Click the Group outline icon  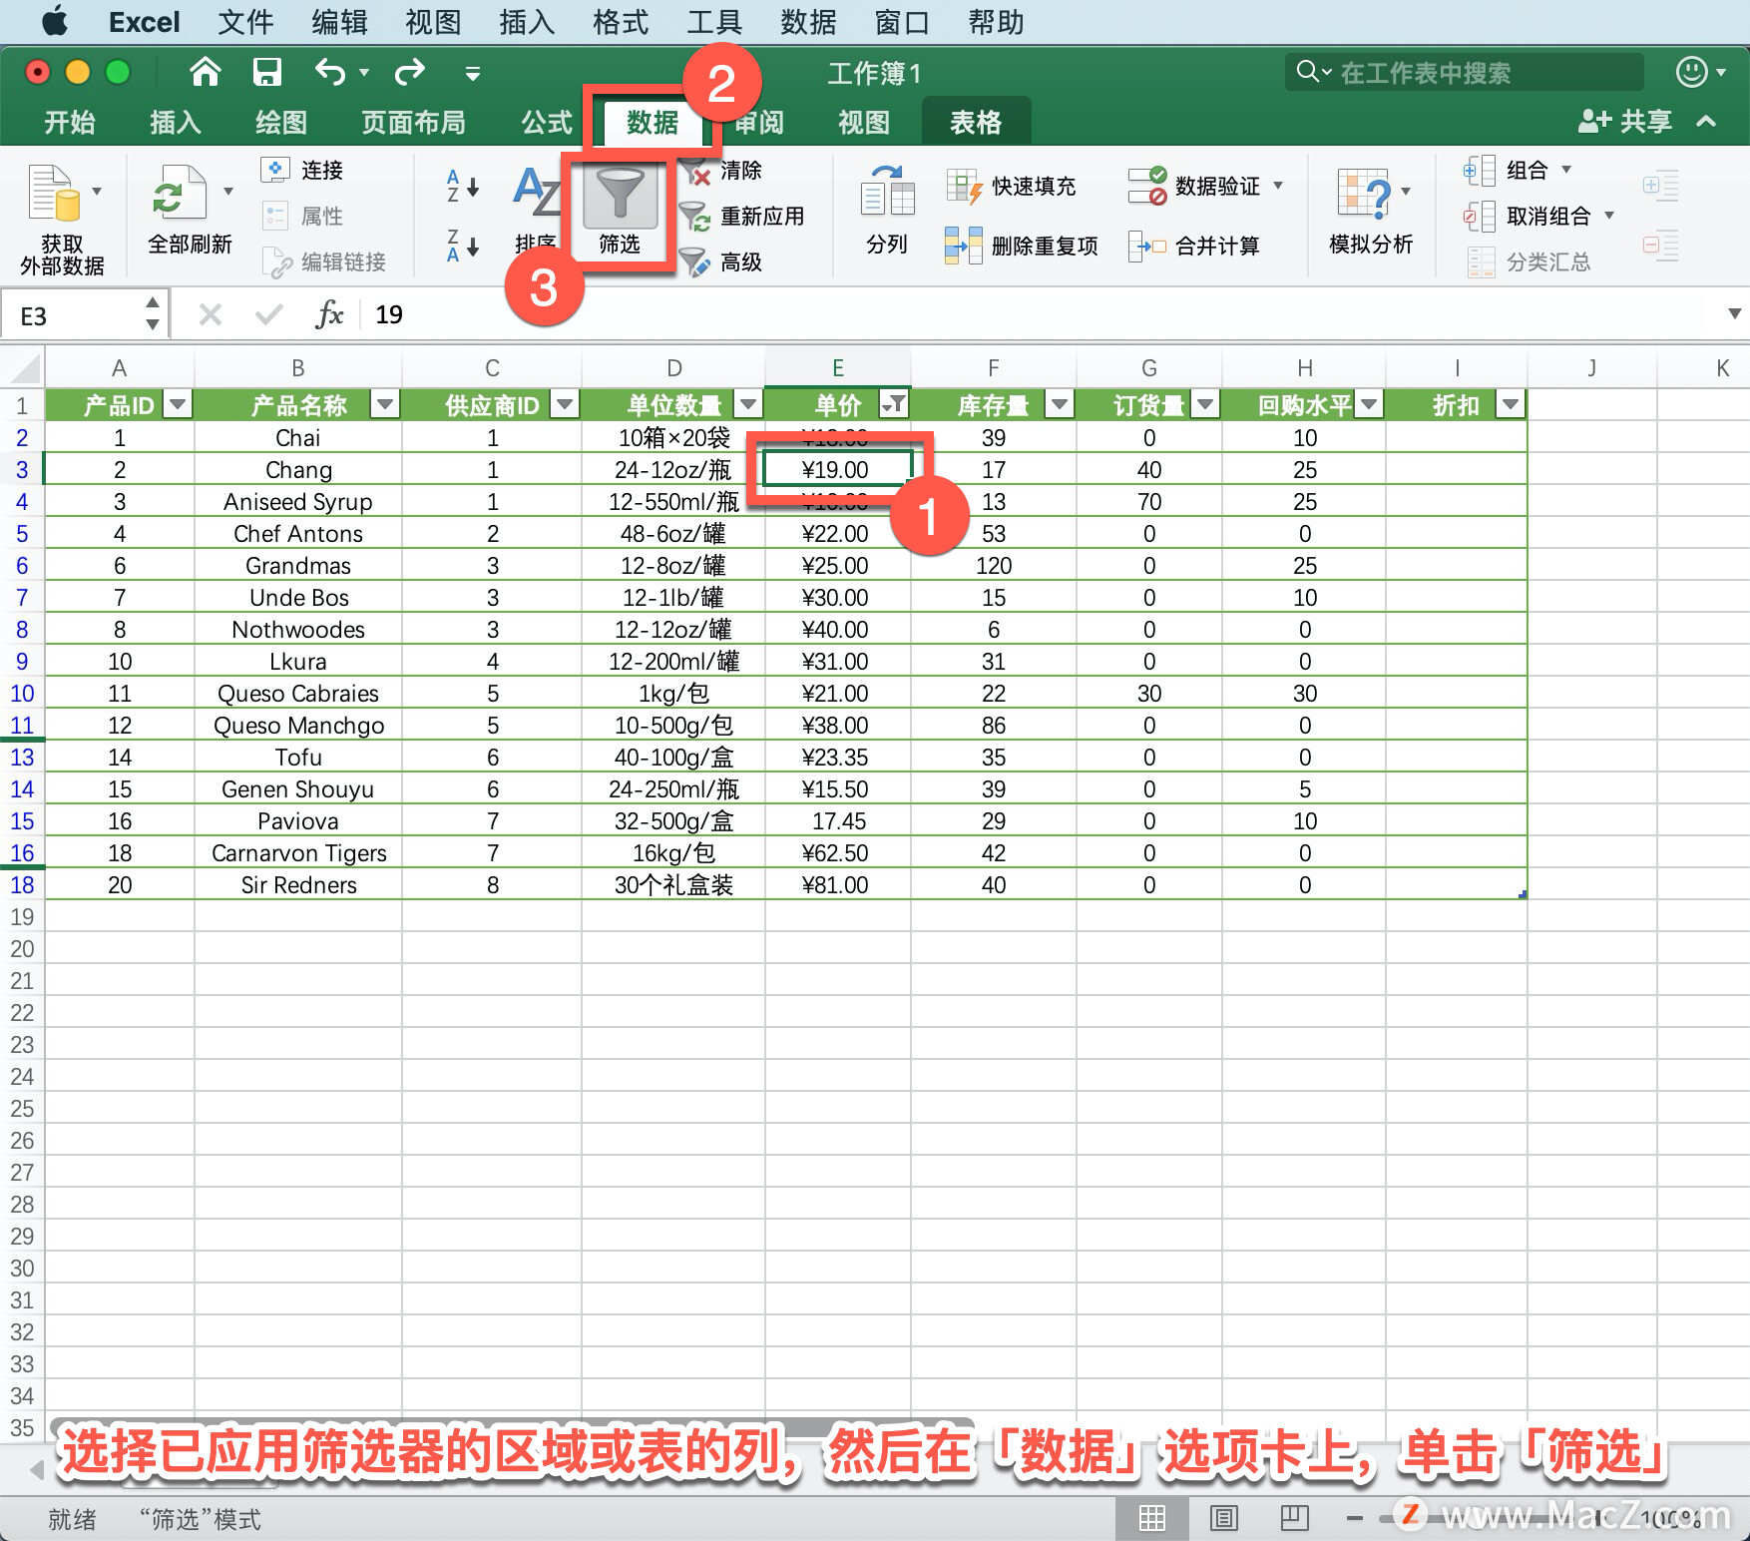(1480, 171)
